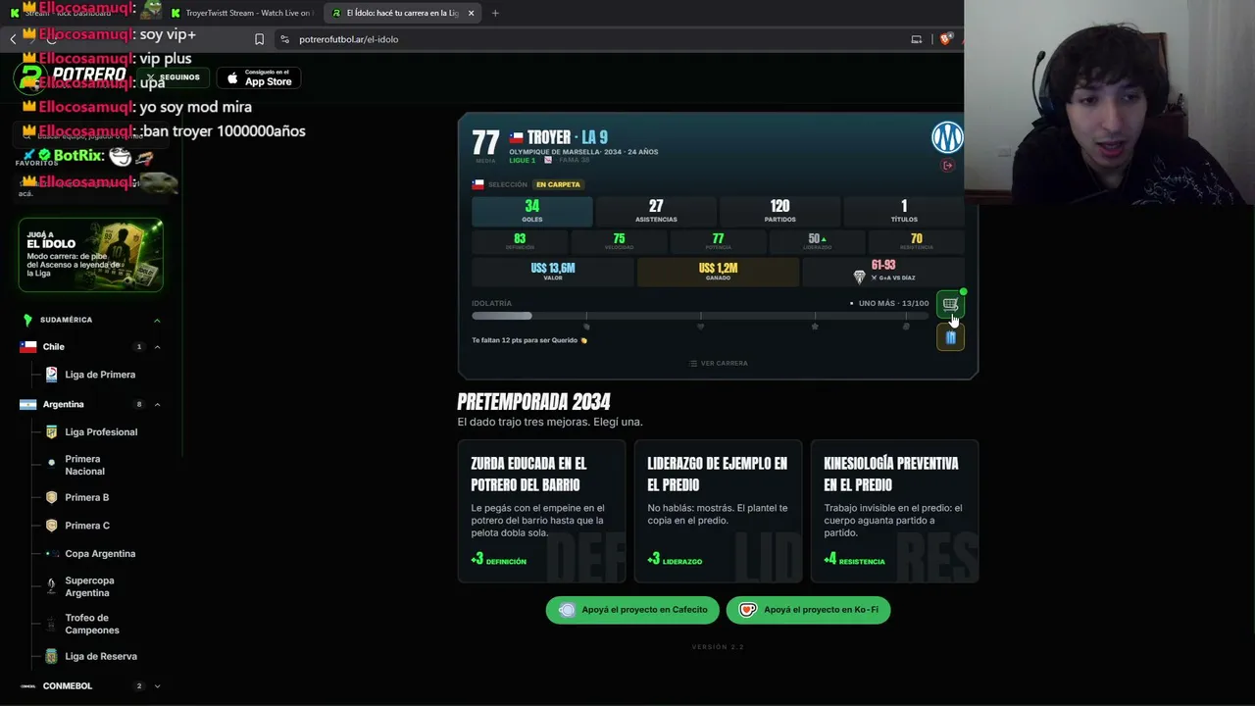This screenshot has height=706, width=1255.
Task: Switch to the TroyerTwistt Stream tab
Action: [x=240, y=13]
